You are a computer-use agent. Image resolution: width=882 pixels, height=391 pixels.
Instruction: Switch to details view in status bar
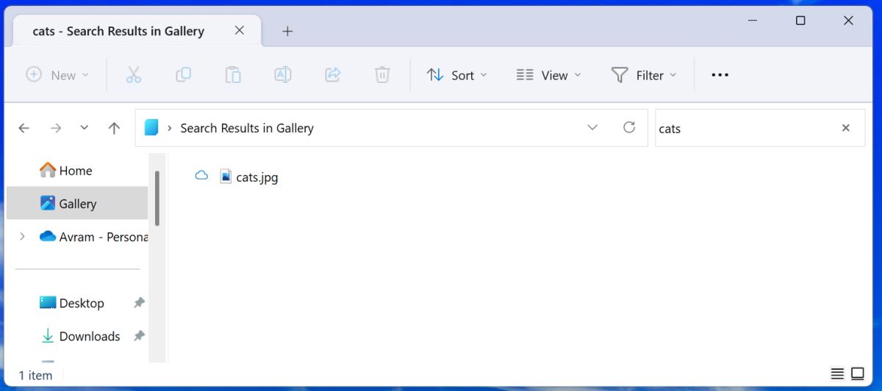[837, 374]
